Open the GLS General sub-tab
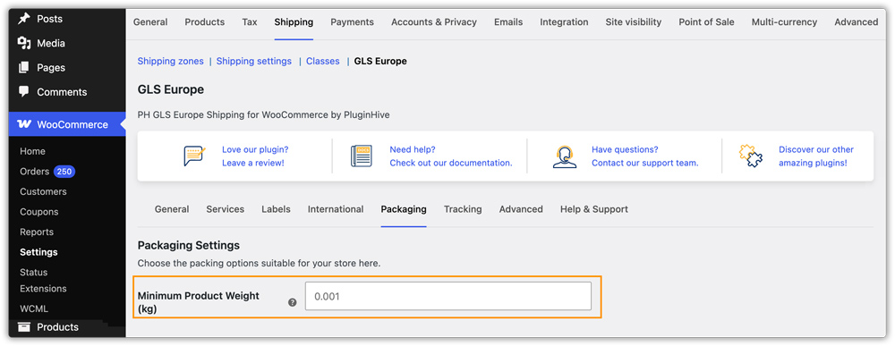Image resolution: width=895 pixels, height=346 pixels. 172,209
